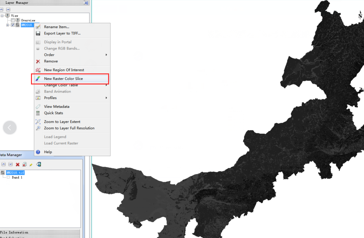Click the Close File red X icon
364x238 pixels.
click(x=18, y=165)
